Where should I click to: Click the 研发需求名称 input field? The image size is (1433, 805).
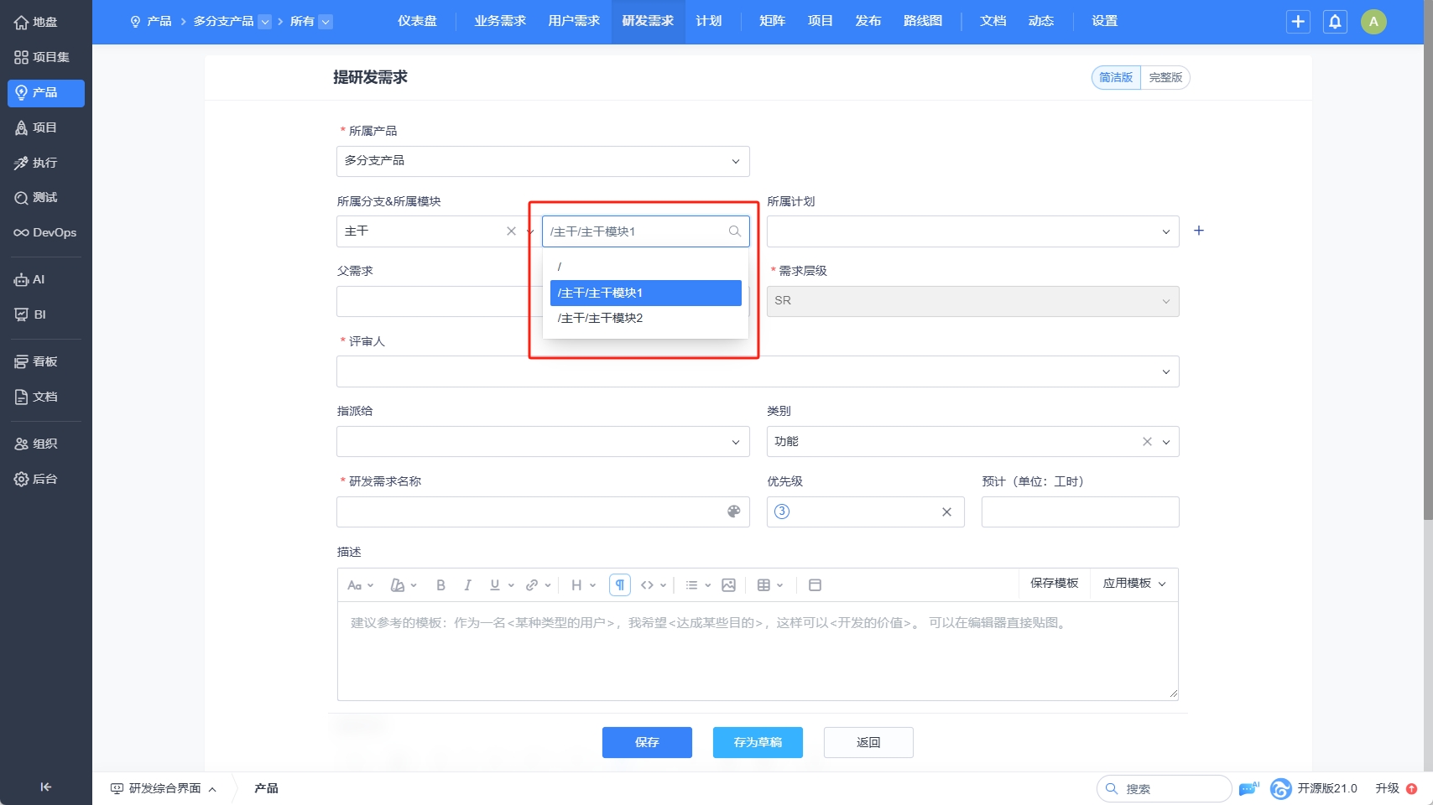pos(529,512)
